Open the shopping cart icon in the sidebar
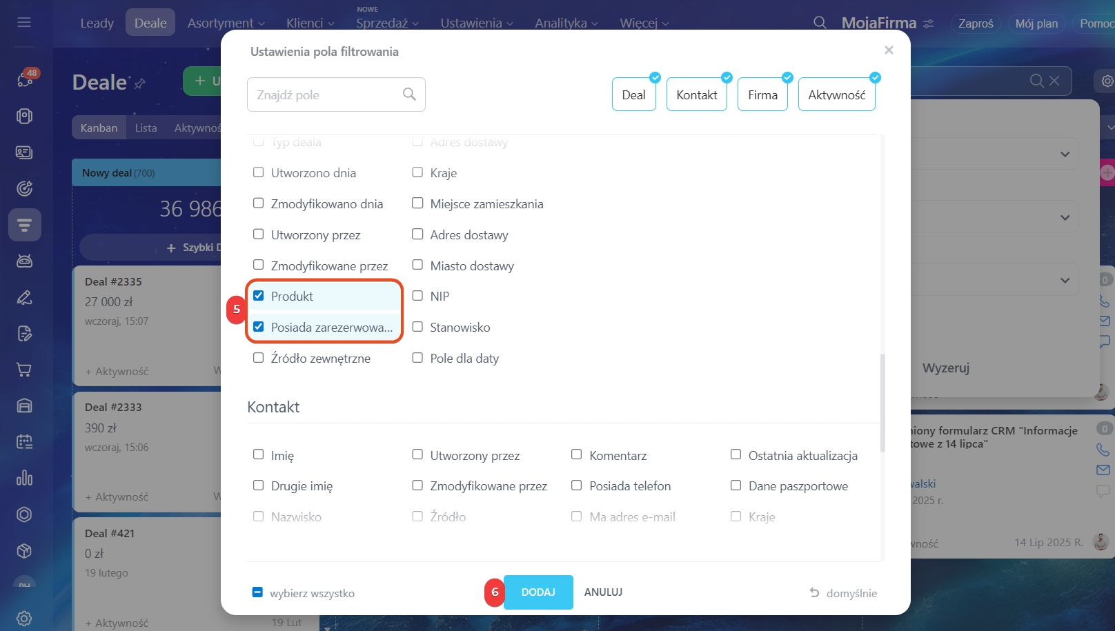Screen dimensions: 1115x631 click(x=24, y=370)
